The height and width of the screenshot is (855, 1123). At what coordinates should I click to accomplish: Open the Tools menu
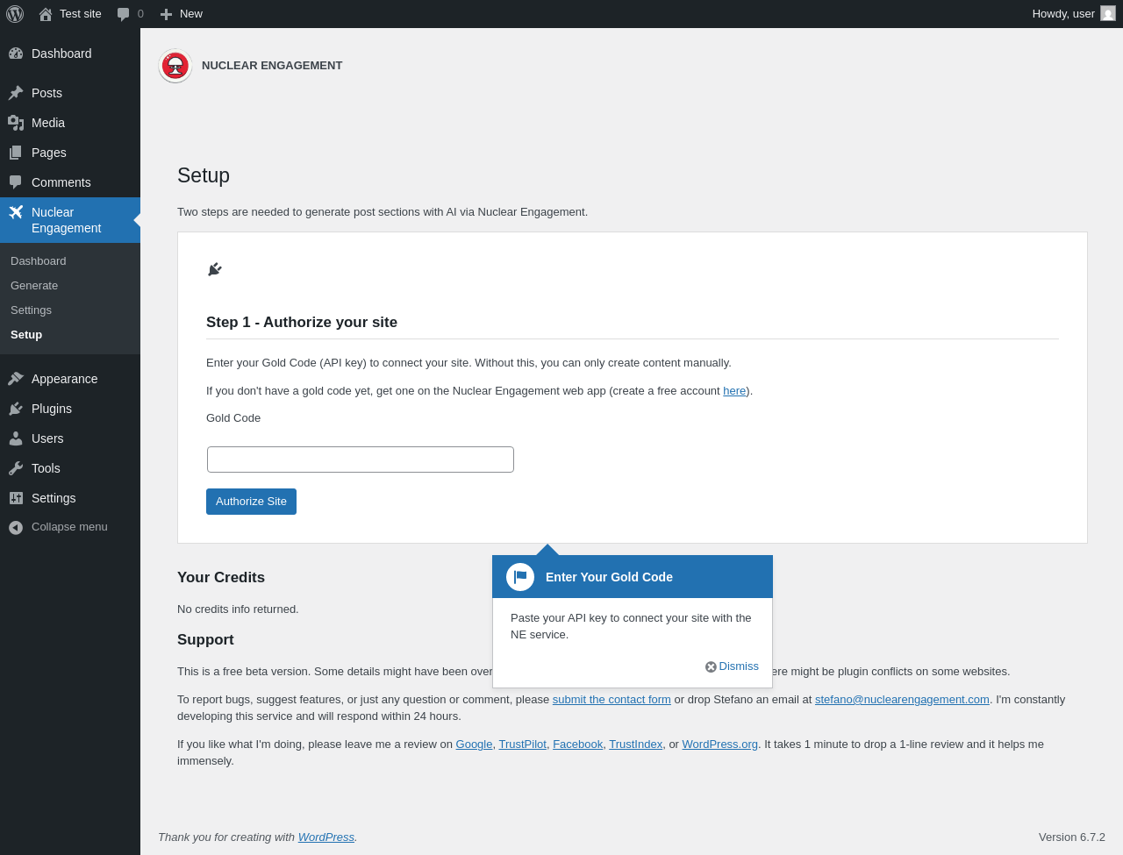point(70,468)
